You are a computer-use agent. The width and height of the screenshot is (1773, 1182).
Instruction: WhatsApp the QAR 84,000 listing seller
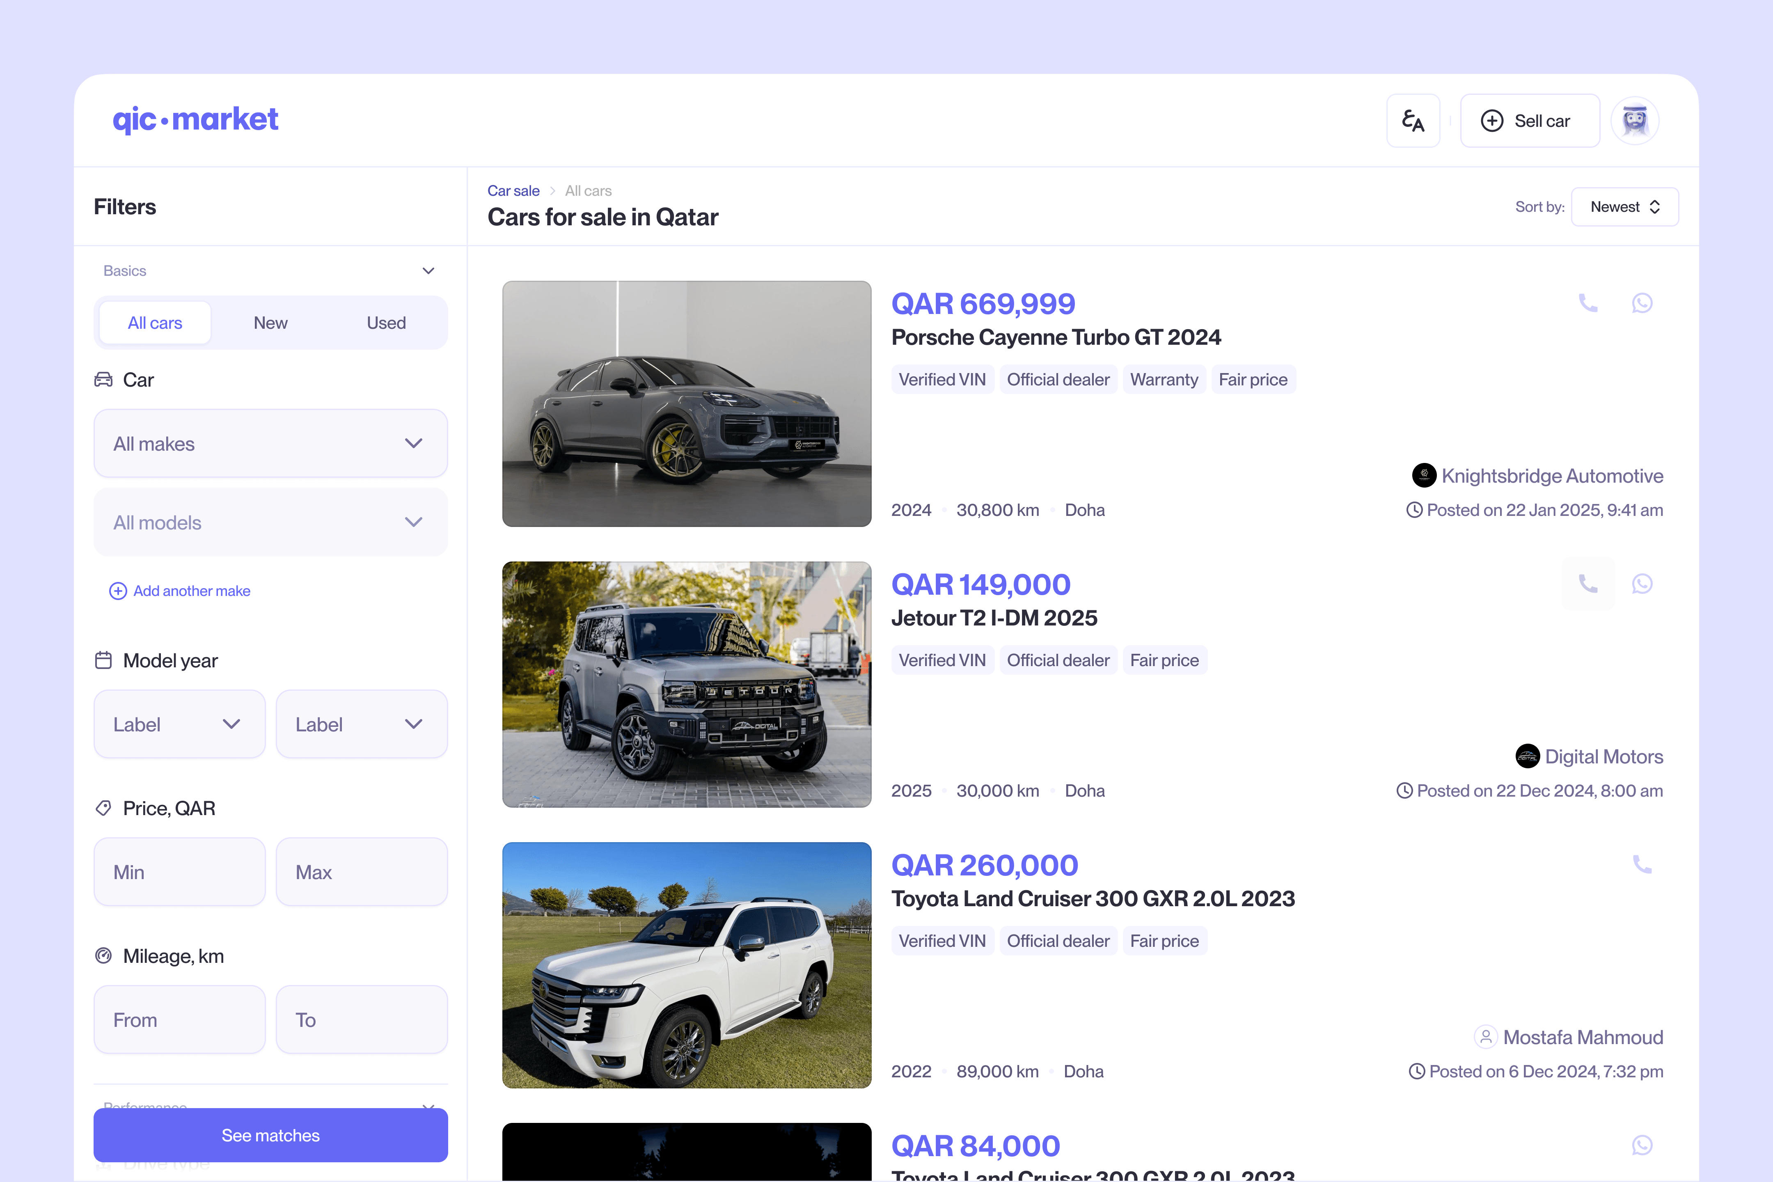coord(1642,1145)
